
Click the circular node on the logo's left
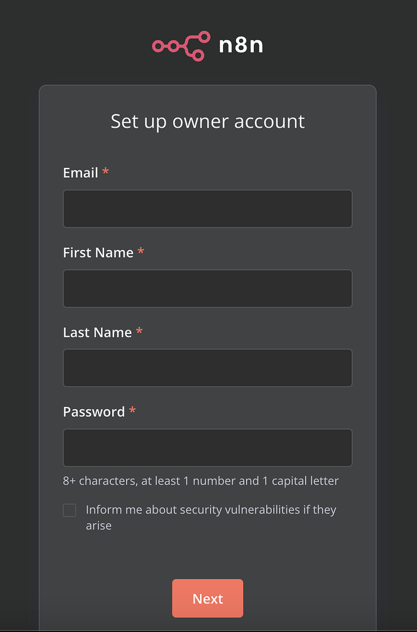click(158, 45)
